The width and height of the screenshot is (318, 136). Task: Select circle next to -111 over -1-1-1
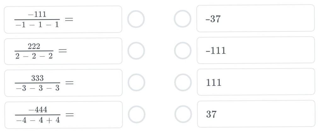point(136,19)
